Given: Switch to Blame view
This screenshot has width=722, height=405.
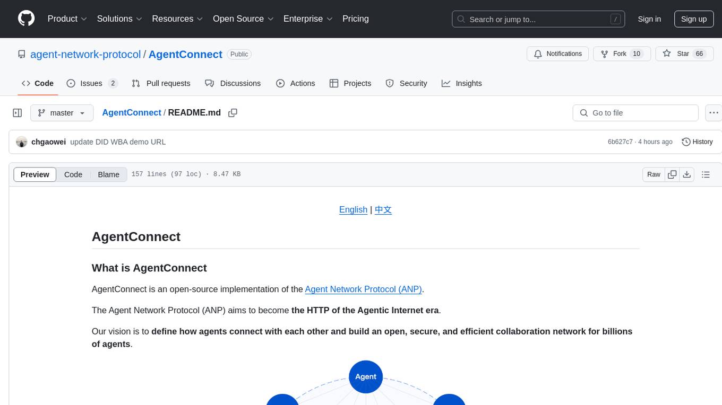Looking at the screenshot, I should [x=108, y=174].
